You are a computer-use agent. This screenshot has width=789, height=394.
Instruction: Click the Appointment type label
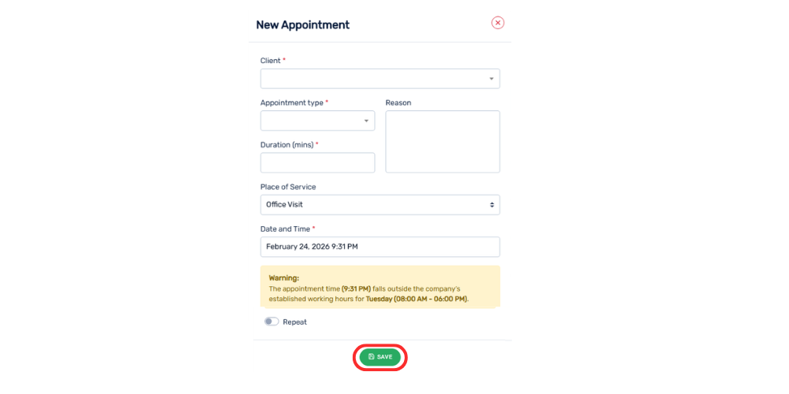pos(292,102)
